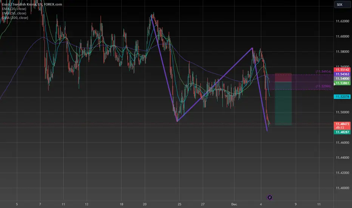The image size is (352, 208).
Task: Select the green profit zone of short position
Action: point(283,103)
